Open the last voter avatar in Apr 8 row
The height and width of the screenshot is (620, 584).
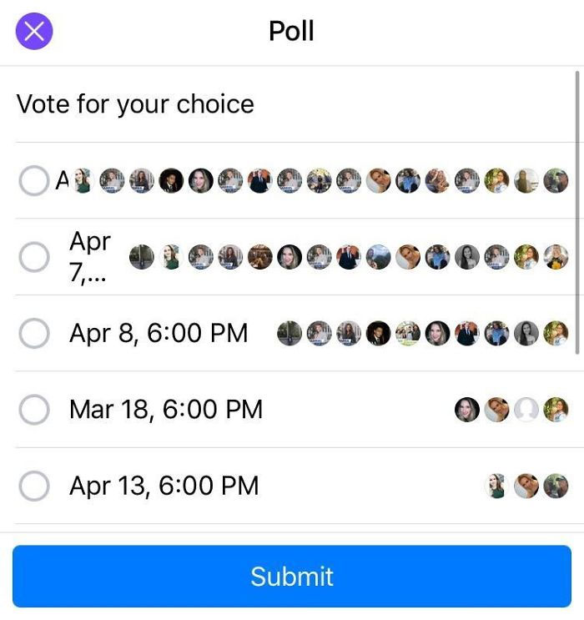[556, 334]
